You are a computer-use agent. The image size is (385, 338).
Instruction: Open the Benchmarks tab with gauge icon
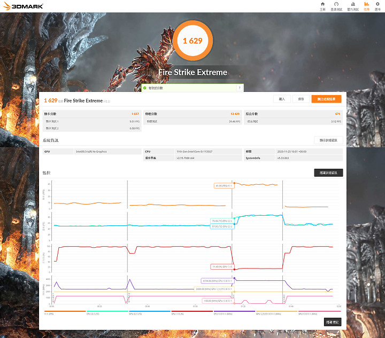coord(336,6)
